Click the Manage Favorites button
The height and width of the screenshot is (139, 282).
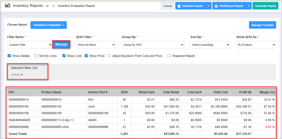click(262, 25)
